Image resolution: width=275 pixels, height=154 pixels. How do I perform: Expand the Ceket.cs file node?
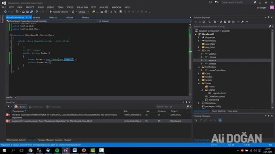point(202,54)
